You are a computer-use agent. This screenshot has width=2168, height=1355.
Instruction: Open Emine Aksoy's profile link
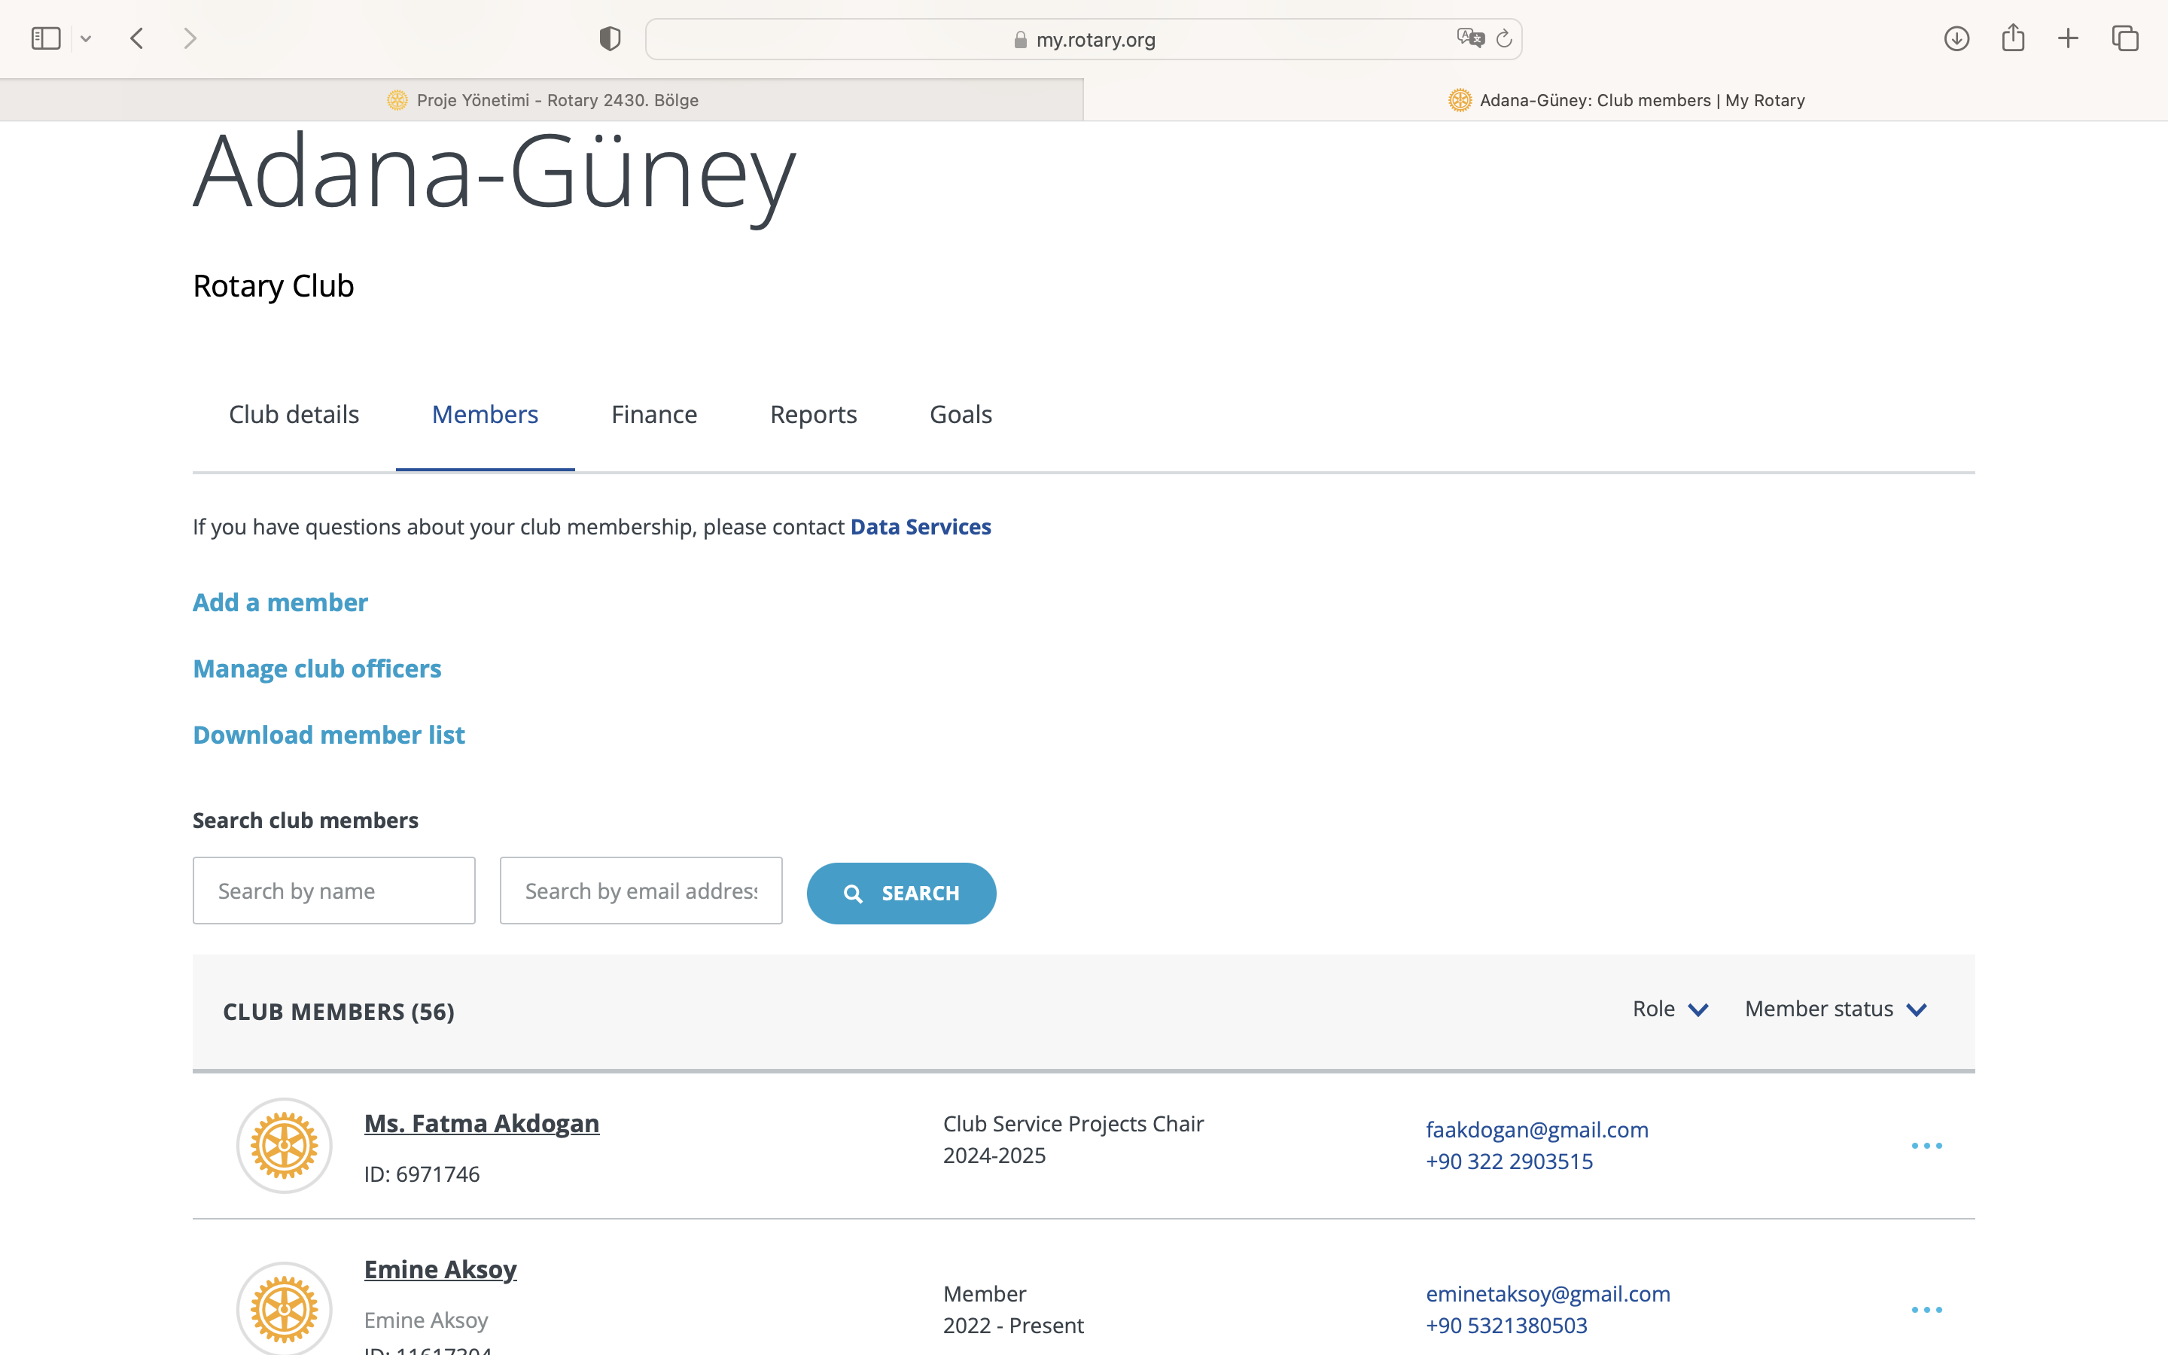440,1270
